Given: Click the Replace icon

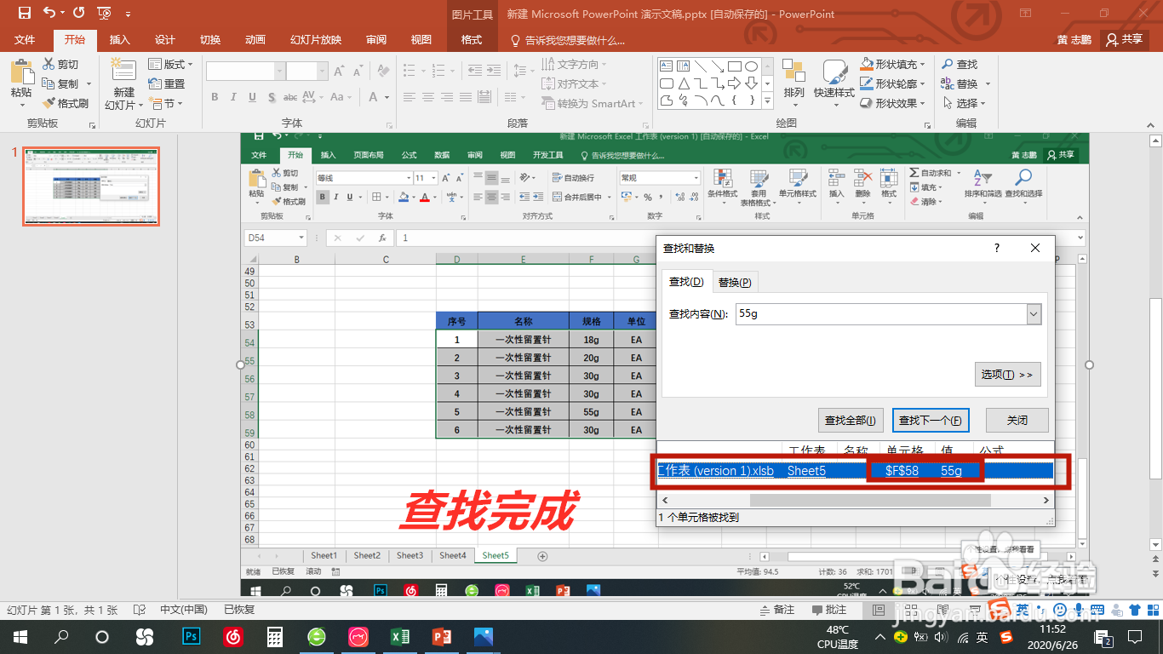Looking at the screenshot, I should [963, 83].
